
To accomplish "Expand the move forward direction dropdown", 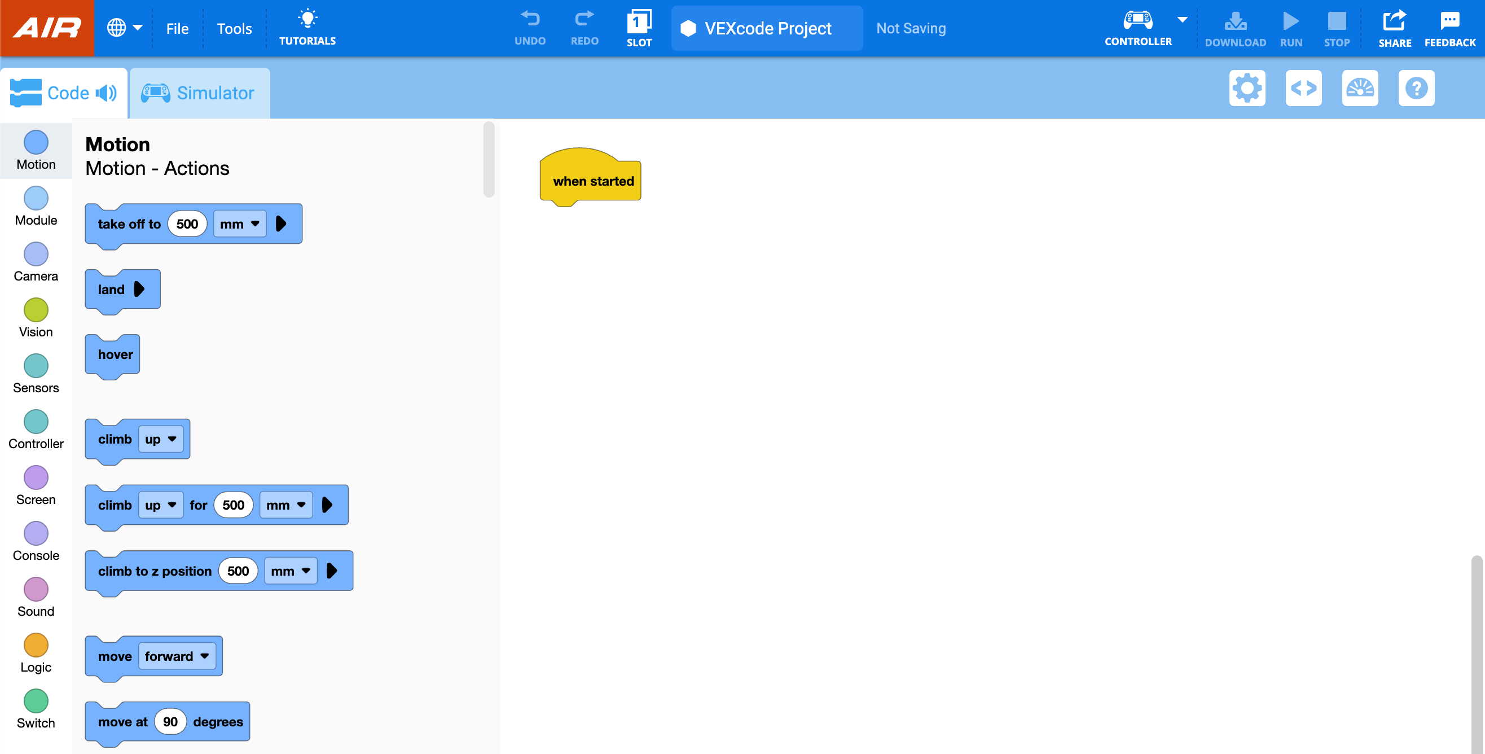I will click(x=177, y=656).
